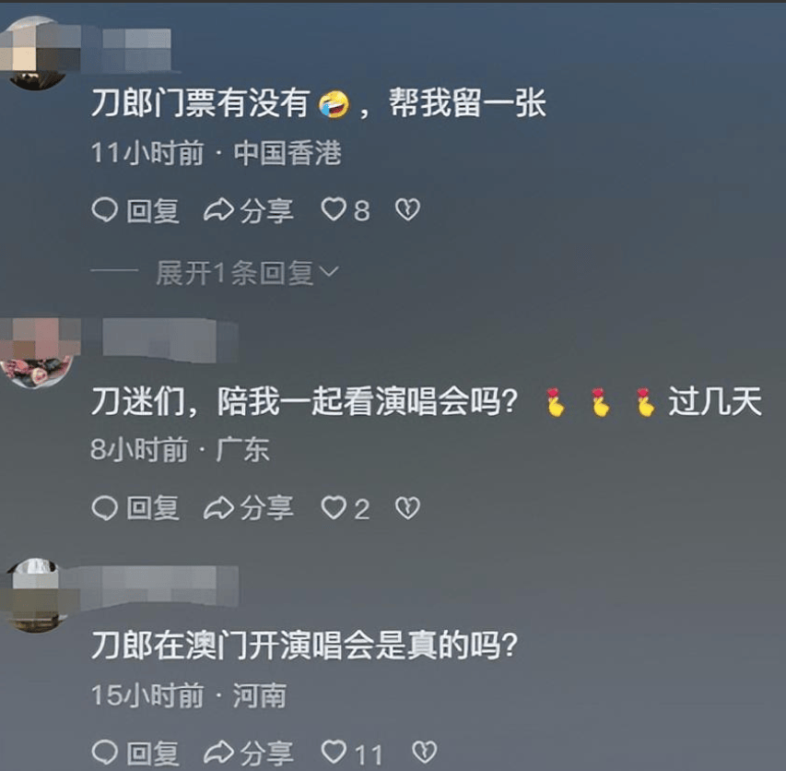Like the 澳门开演唱会 comment from 河南
The height and width of the screenshot is (771, 786).
351,753
